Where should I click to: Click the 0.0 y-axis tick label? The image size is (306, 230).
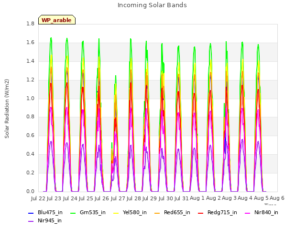pyautogui.click(x=30, y=191)
